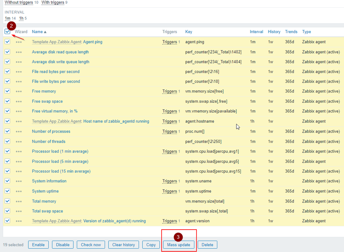Uncheck the Free memory item checkbox

tap(7, 91)
